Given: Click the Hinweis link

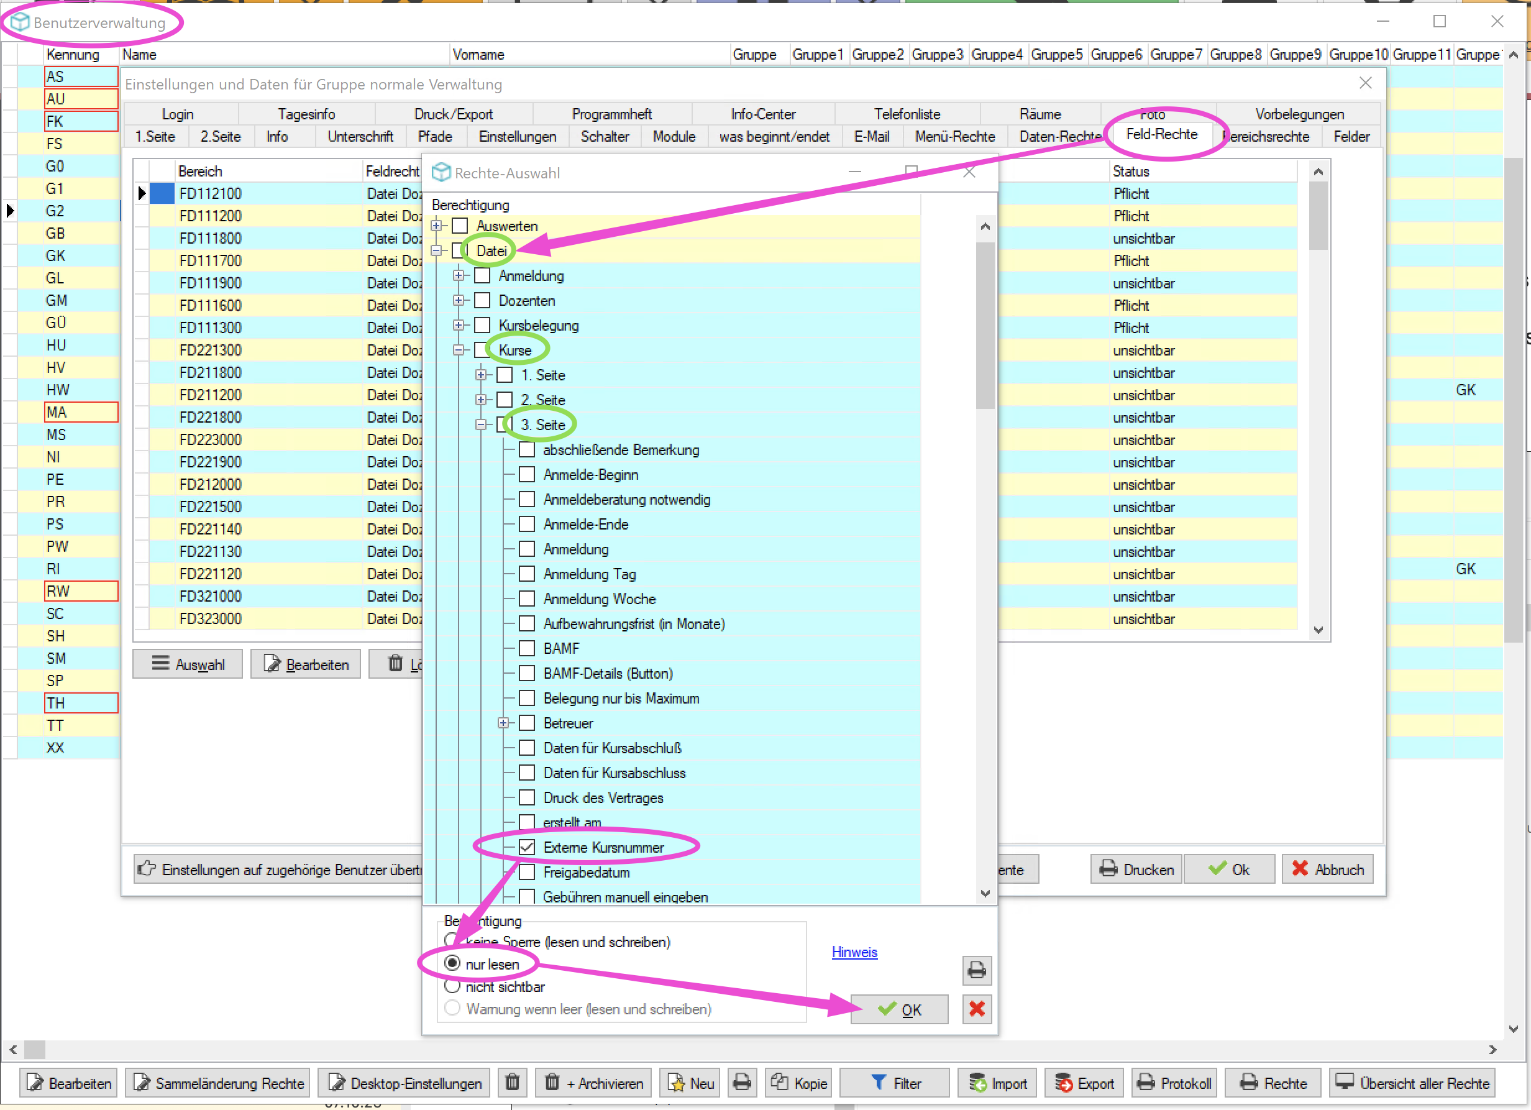Looking at the screenshot, I should point(854,952).
